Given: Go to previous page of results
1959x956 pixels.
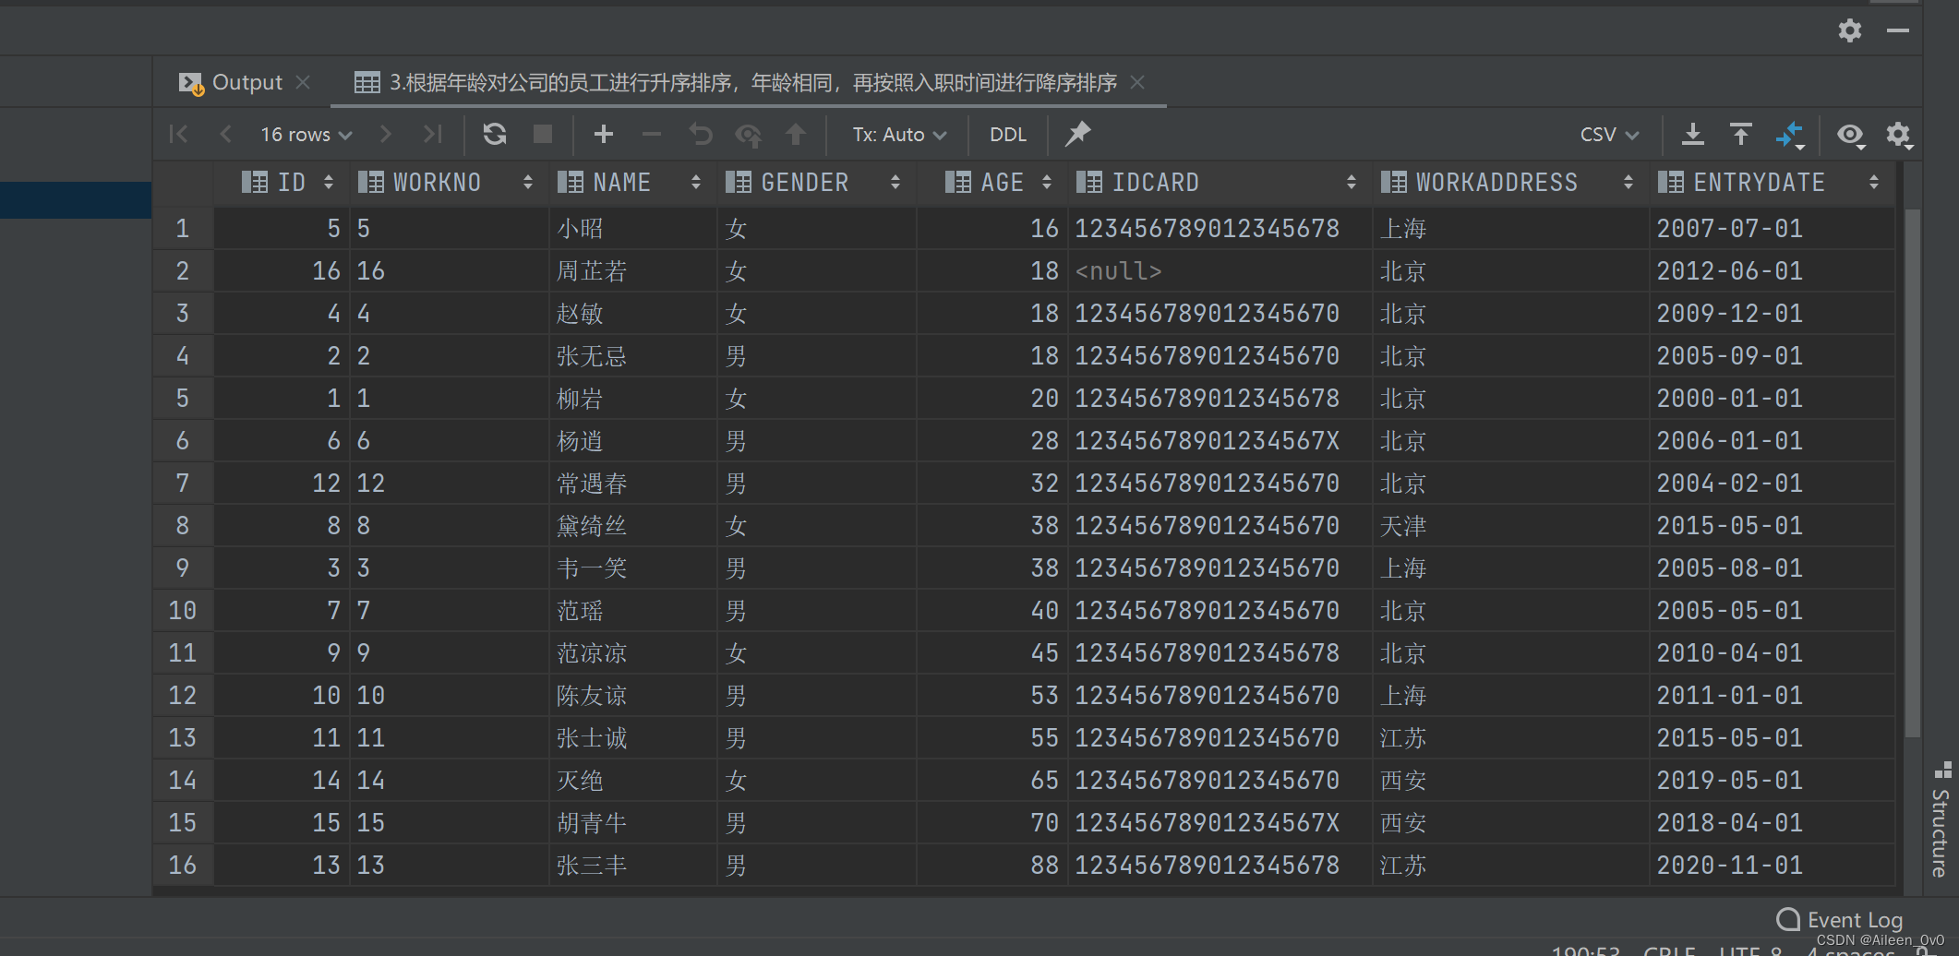Looking at the screenshot, I should tap(226, 135).
